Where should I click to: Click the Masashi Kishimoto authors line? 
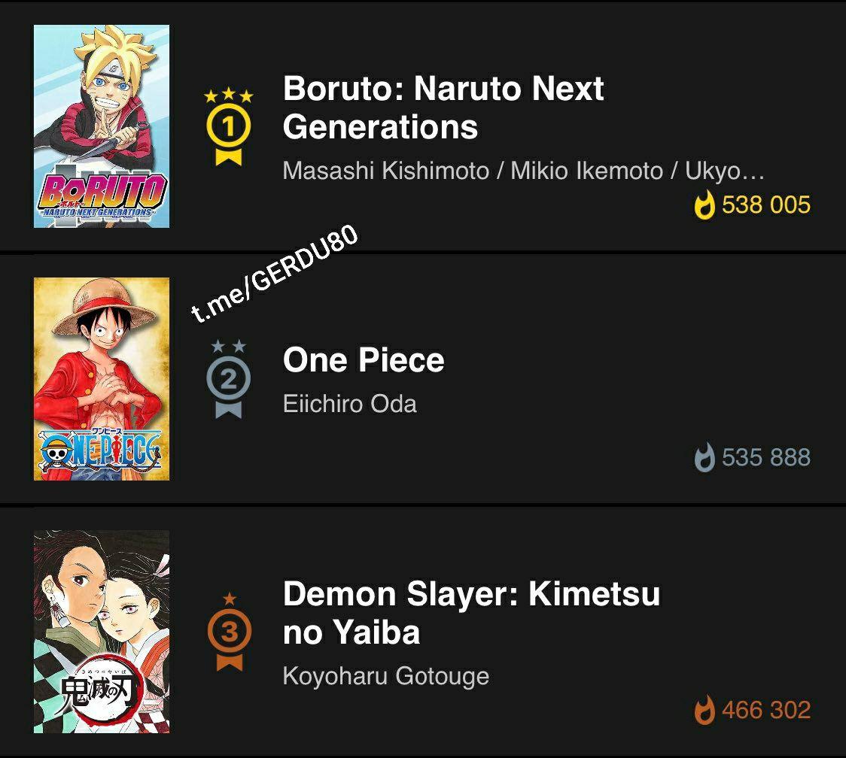[523, 171]
